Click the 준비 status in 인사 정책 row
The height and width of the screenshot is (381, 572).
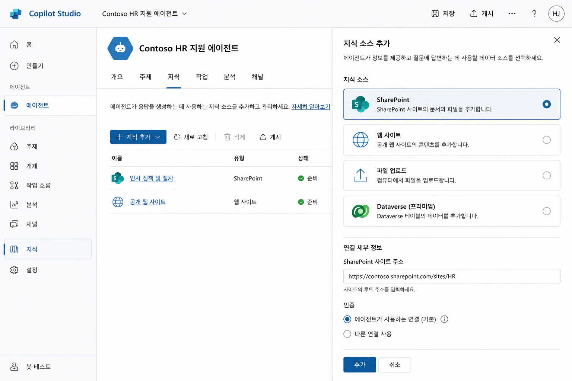click(x=308, y=178)
